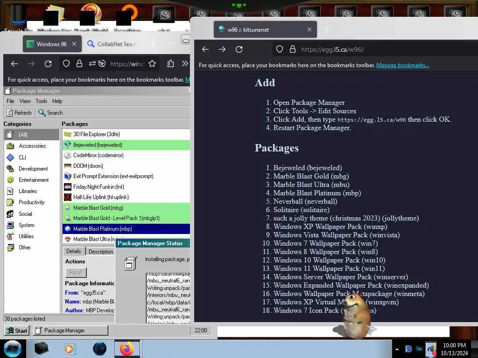Show hidden system tray icons
The width and height of the screenshot is (478, 358).
[x=397, y=349]
